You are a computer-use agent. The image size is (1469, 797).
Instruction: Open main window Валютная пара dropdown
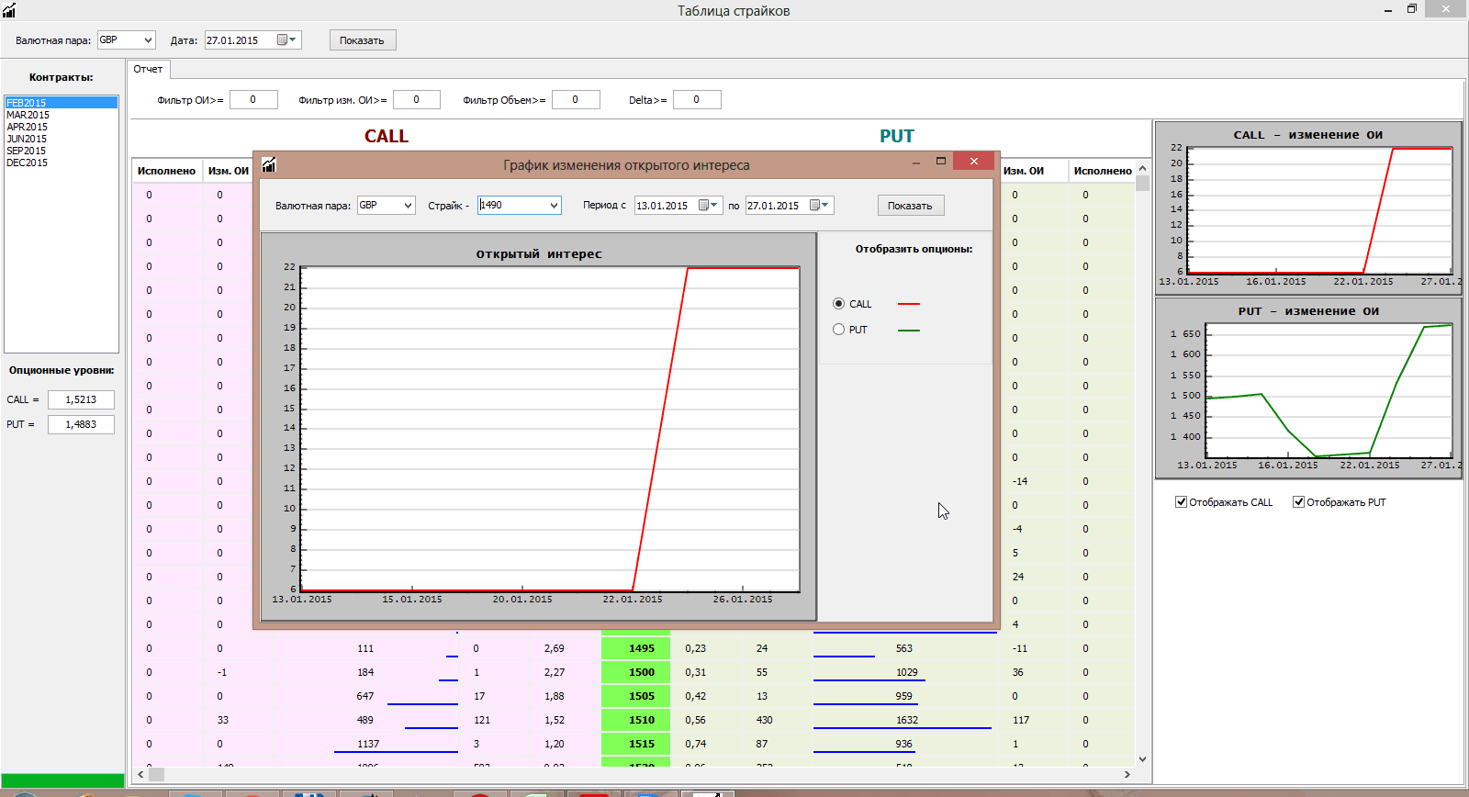[147, 40]
